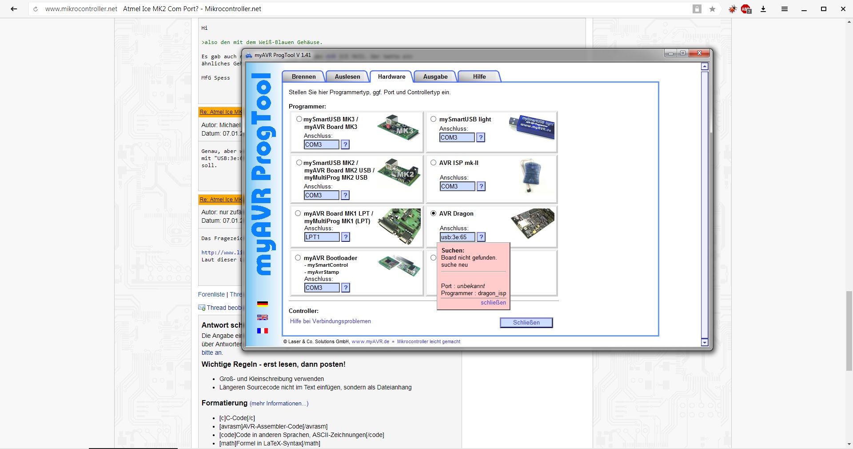Open browser hamburger menu
853x449 pixels.
tap(785, 9)
